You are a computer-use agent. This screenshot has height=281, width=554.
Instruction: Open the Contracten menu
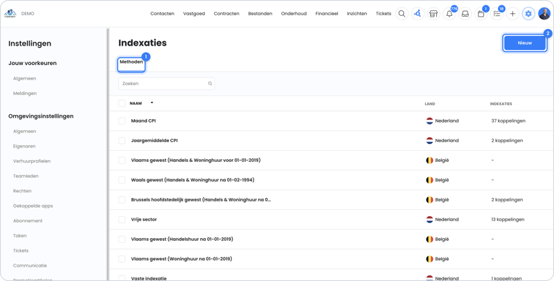coord(226,14)
